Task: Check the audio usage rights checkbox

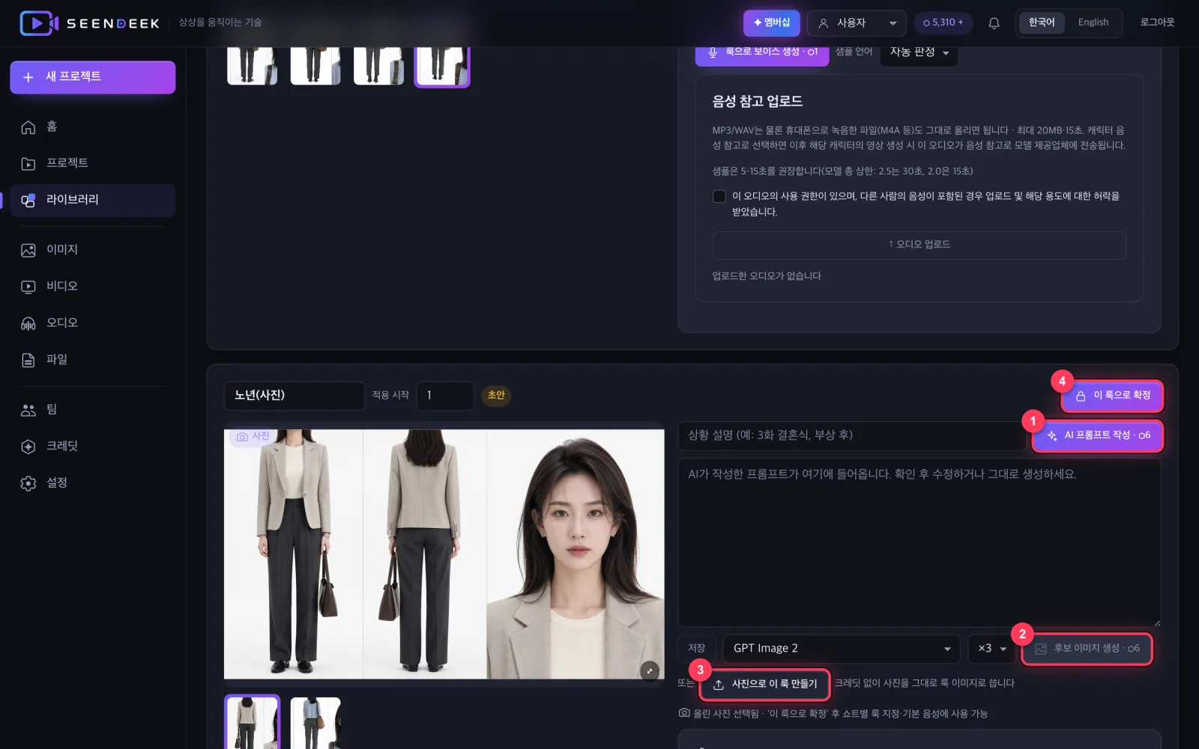Action: (x=719, y=197)
